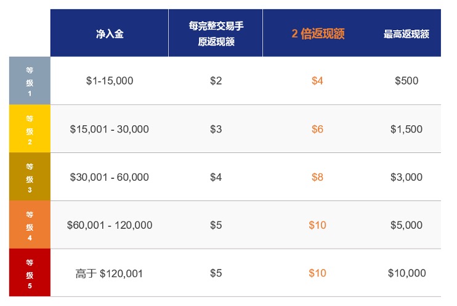Screen dimensions: 457x306
Task: Click the orange $8 double rebate value
Action: coord(317,177)
